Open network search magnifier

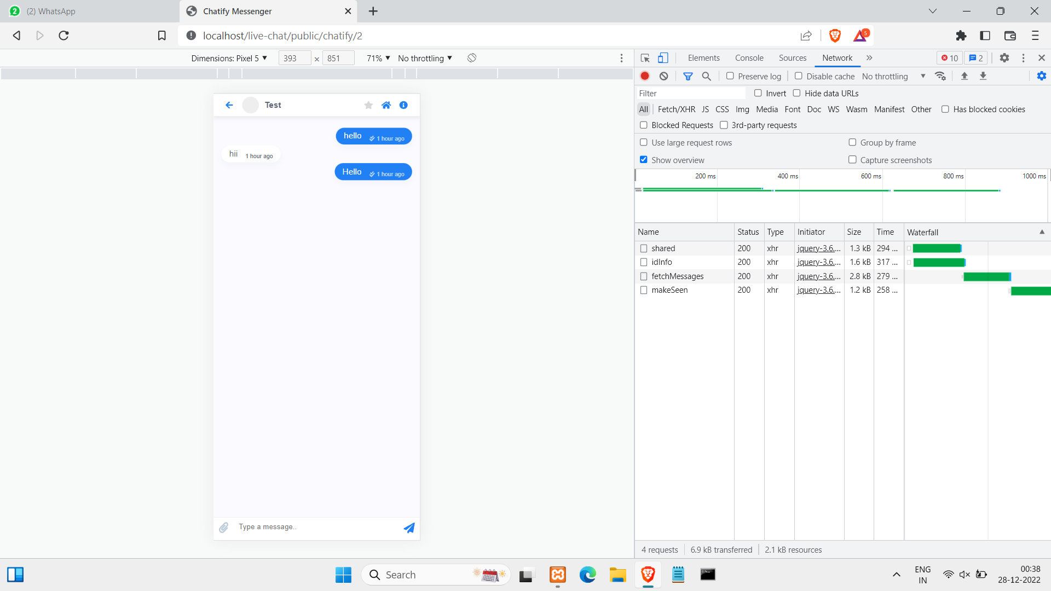[707, 76]
